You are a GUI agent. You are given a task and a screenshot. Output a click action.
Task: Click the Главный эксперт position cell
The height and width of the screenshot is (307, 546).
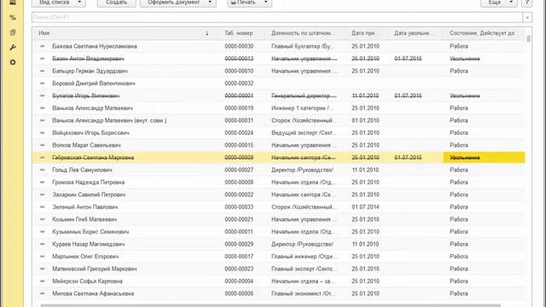305,269
